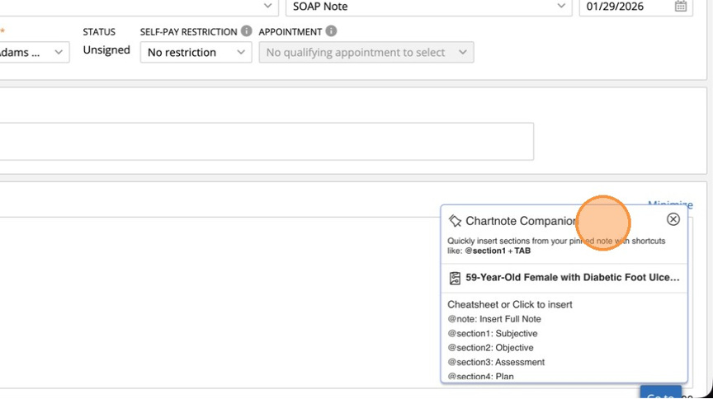Image resolution: width=713 pixels, height=399 pixels.
Task: Insert the @section2 Objective section
Action: [490, 348]
